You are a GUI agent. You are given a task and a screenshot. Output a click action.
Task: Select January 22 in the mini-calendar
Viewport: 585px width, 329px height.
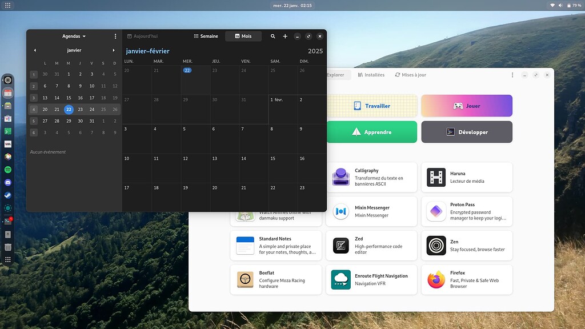point(69,109)
